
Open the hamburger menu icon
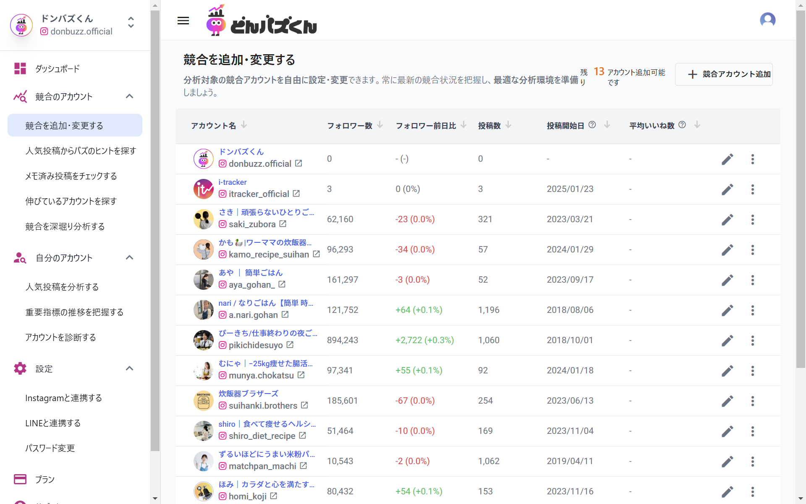pyautogui.click(x=183, y=21)
